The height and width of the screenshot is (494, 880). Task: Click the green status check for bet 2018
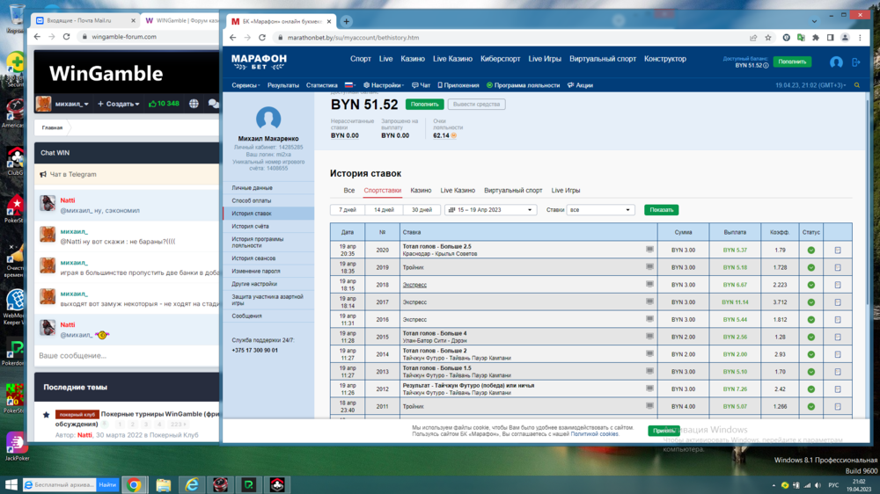(810, 285)
